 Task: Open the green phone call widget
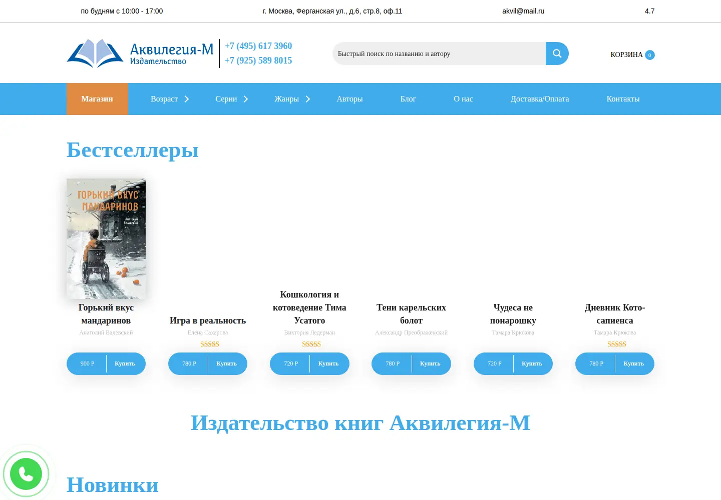point(26,473)
